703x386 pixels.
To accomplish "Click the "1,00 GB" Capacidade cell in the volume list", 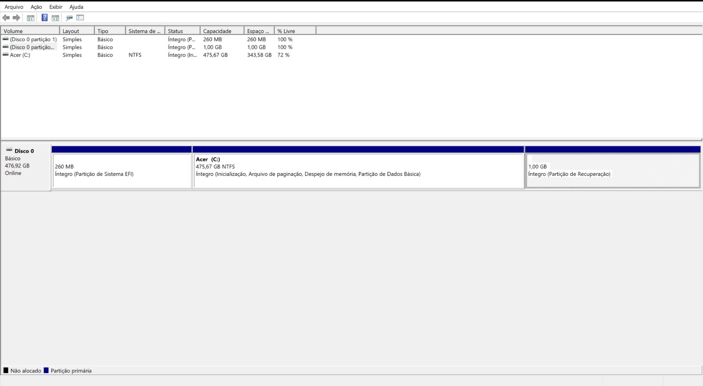I will tap(212, 47).
